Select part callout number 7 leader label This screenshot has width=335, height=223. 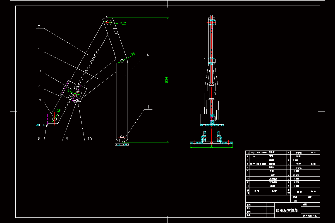[x=40, y=100]
